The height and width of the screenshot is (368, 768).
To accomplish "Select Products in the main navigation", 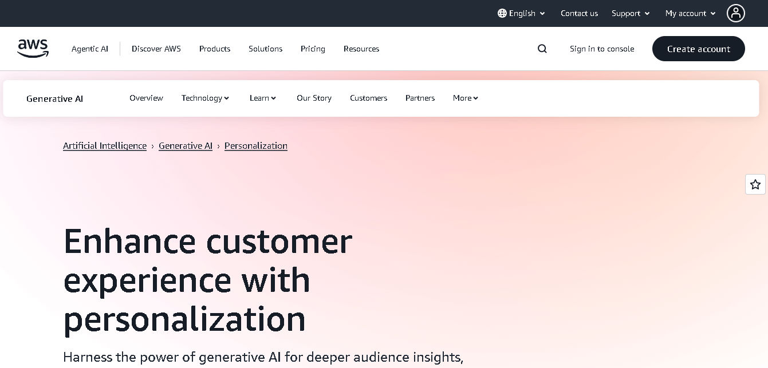I will pyautogui.click(x=214, y=49).
